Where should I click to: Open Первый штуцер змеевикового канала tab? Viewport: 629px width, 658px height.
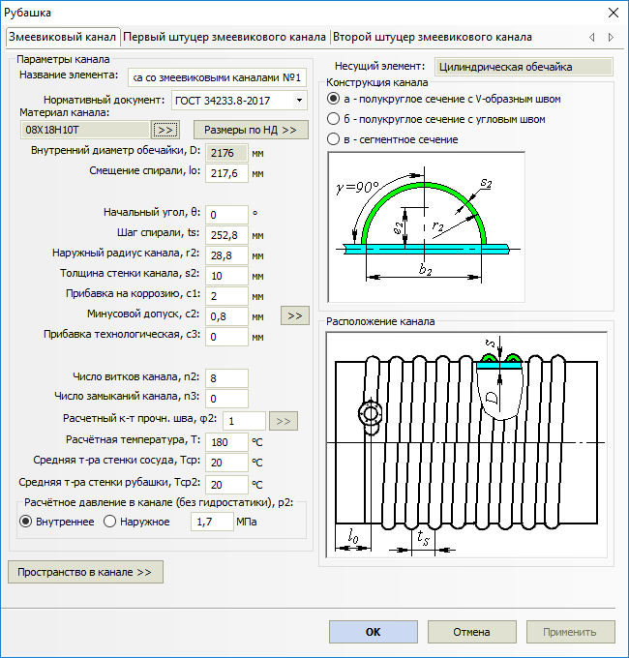pyautogui.click(x=225, y=37)
